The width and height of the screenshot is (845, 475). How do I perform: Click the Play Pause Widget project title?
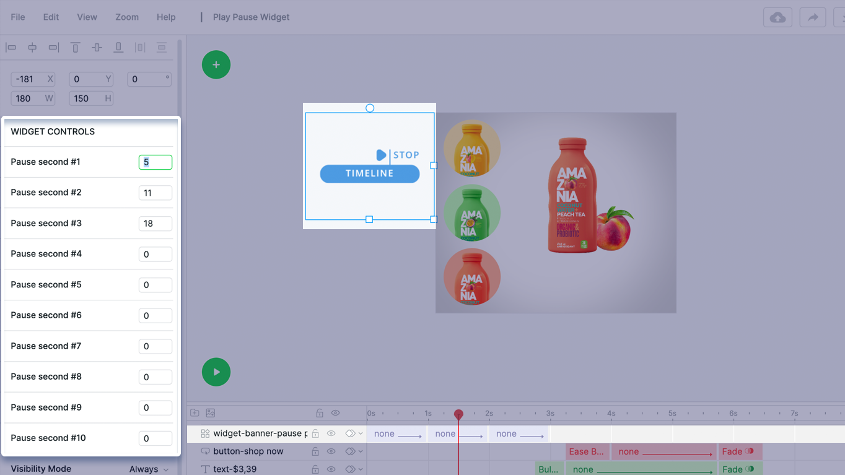click(251, 17)
